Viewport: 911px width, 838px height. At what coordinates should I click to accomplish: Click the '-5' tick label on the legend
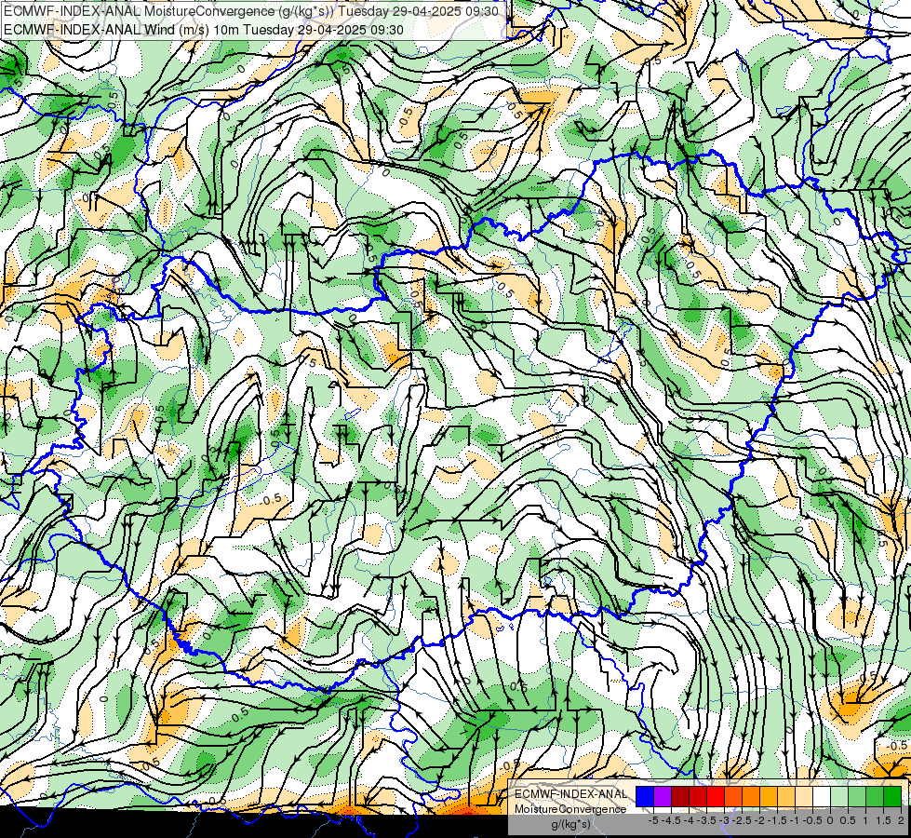(653, 820)
